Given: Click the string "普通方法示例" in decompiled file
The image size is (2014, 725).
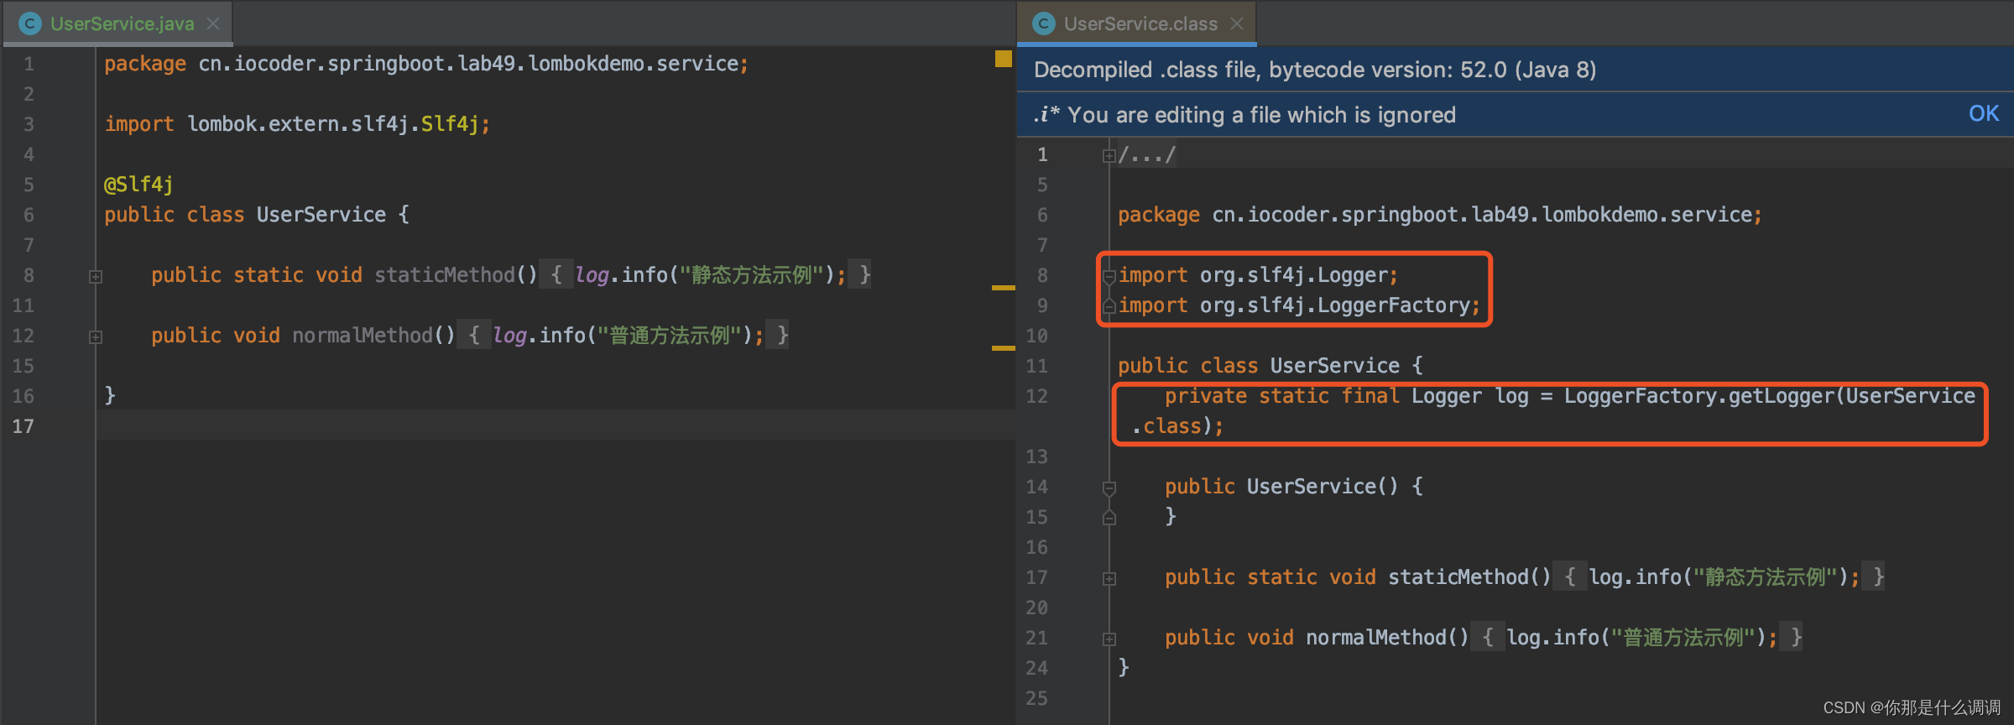Looking at the screenshot, I should (x=1683, y=638).
